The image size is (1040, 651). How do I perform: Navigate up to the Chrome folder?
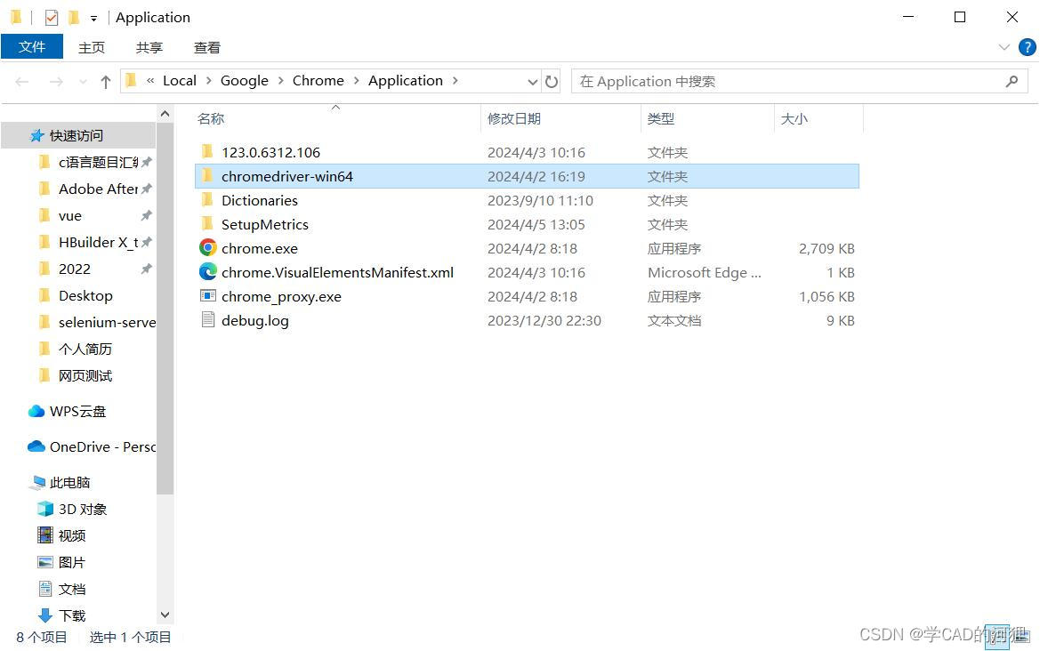point(105,81)
